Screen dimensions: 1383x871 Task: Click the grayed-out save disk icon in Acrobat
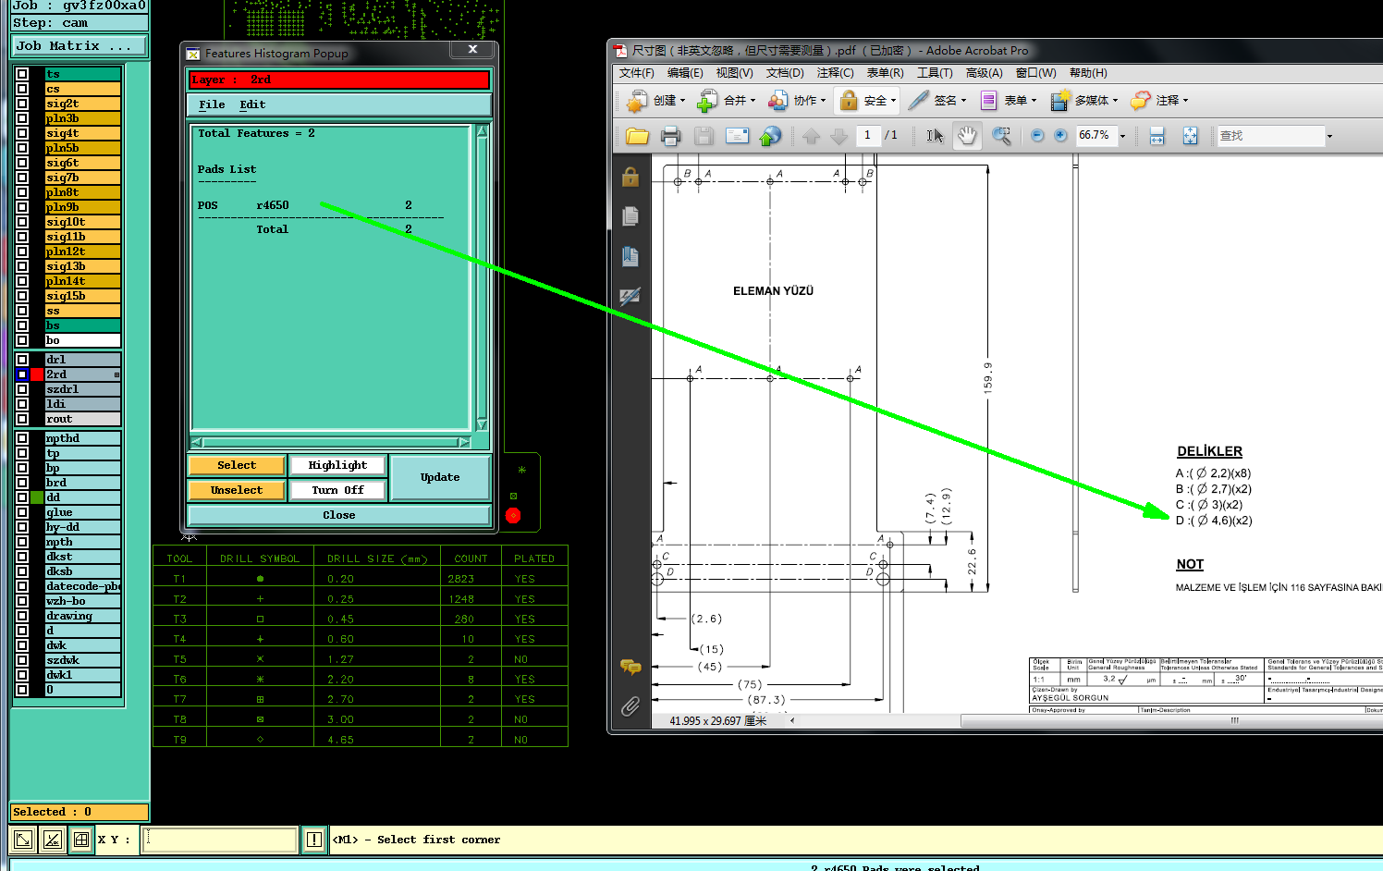tap(704, 136)
